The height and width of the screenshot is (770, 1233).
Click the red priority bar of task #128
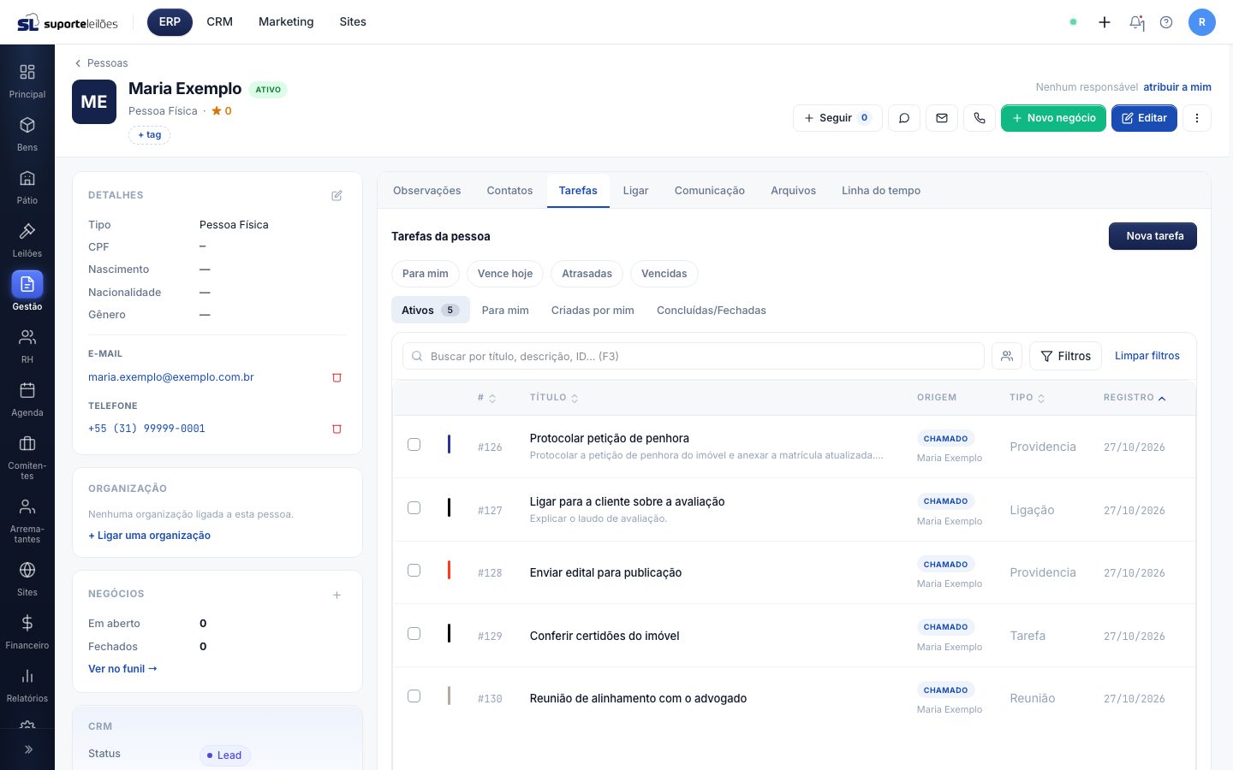(x=449, y=571)
